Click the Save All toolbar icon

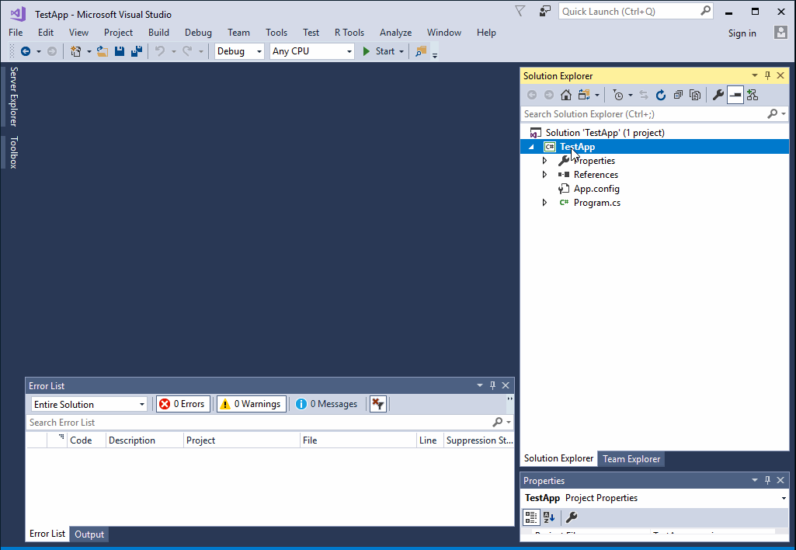pyautogui.click(x=136, y=51)
